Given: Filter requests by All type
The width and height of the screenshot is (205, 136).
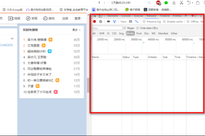Looking at the screenshot, I should coord(94,33).
